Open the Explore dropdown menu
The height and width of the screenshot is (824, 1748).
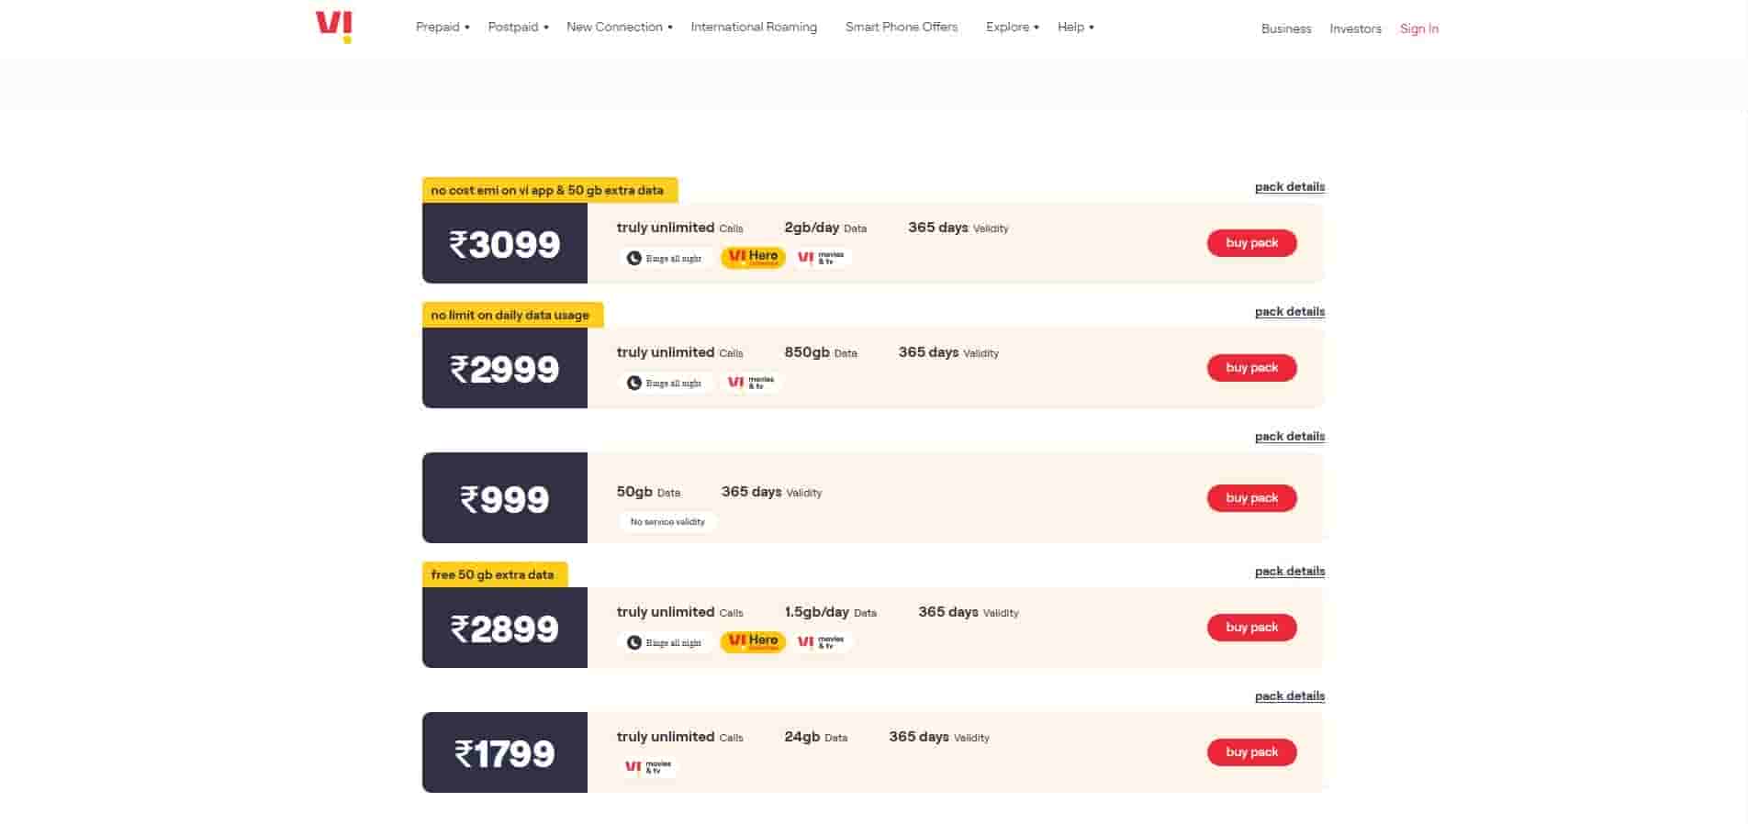[x=1012, y=28]
